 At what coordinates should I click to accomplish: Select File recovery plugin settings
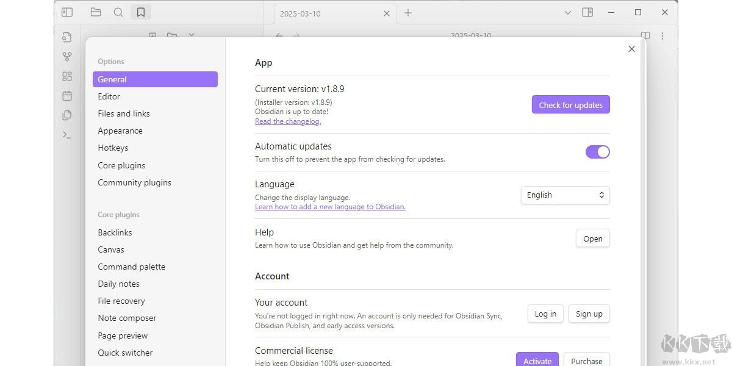(155, 301)
